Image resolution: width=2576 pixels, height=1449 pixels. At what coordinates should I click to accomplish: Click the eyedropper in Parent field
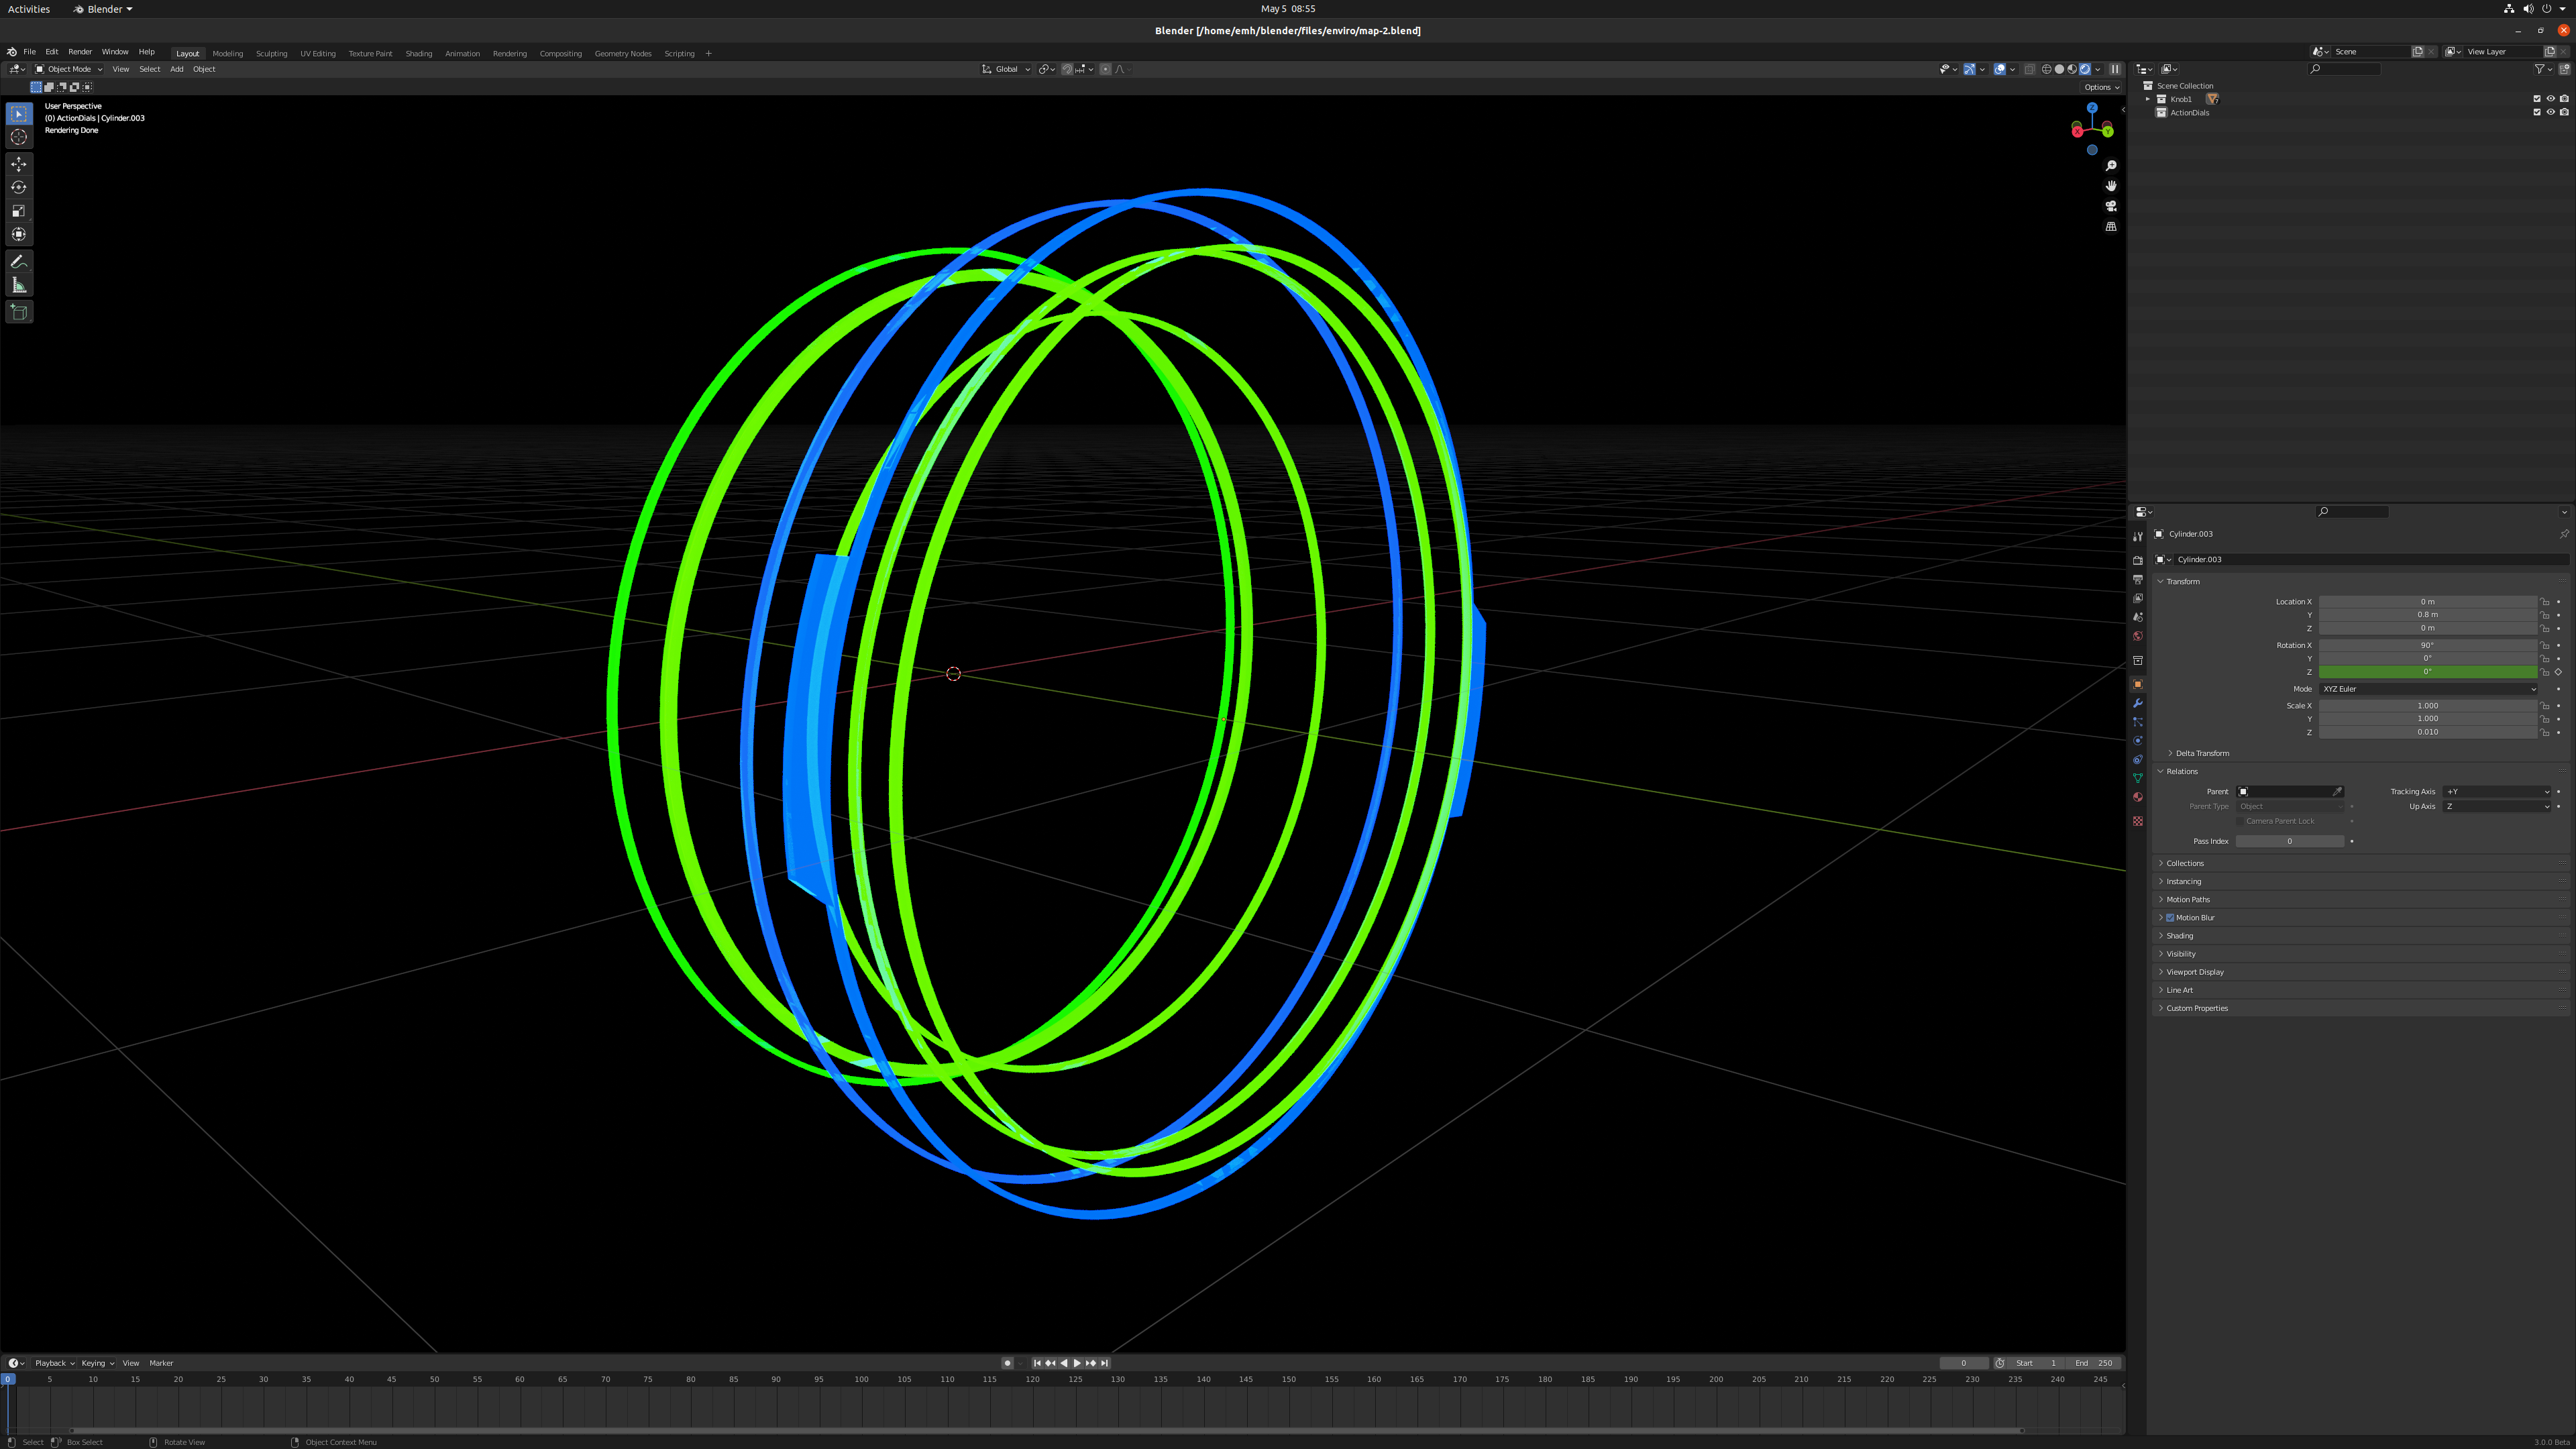2337,792
